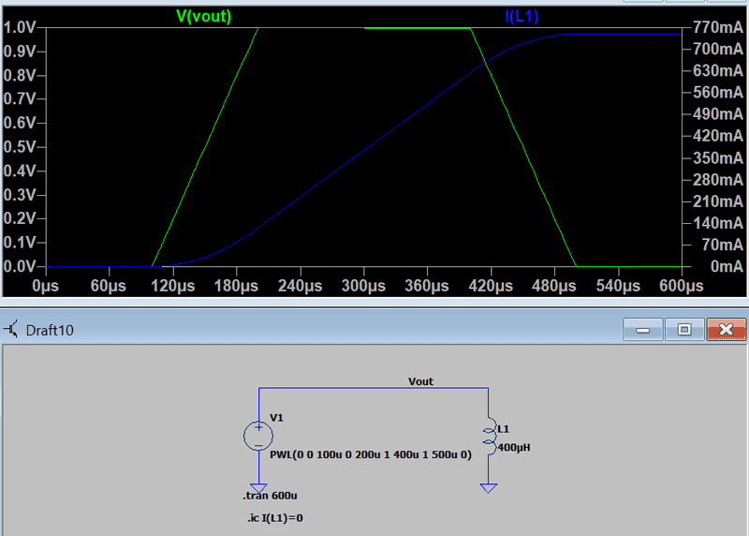
Task: Click the ground symbol under the inductor
Action: click(488, 487)
